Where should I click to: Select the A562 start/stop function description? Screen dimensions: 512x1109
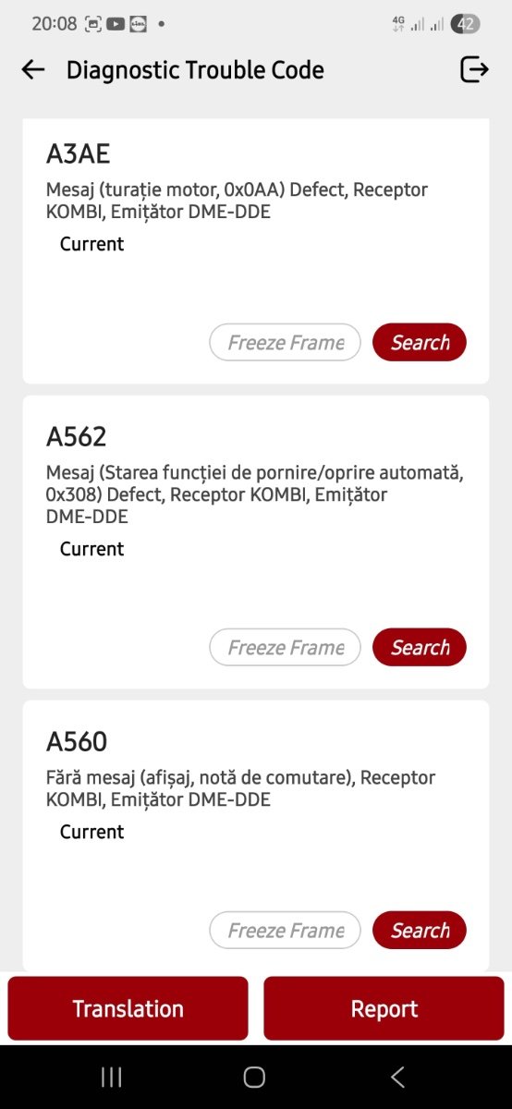point(255,494)
